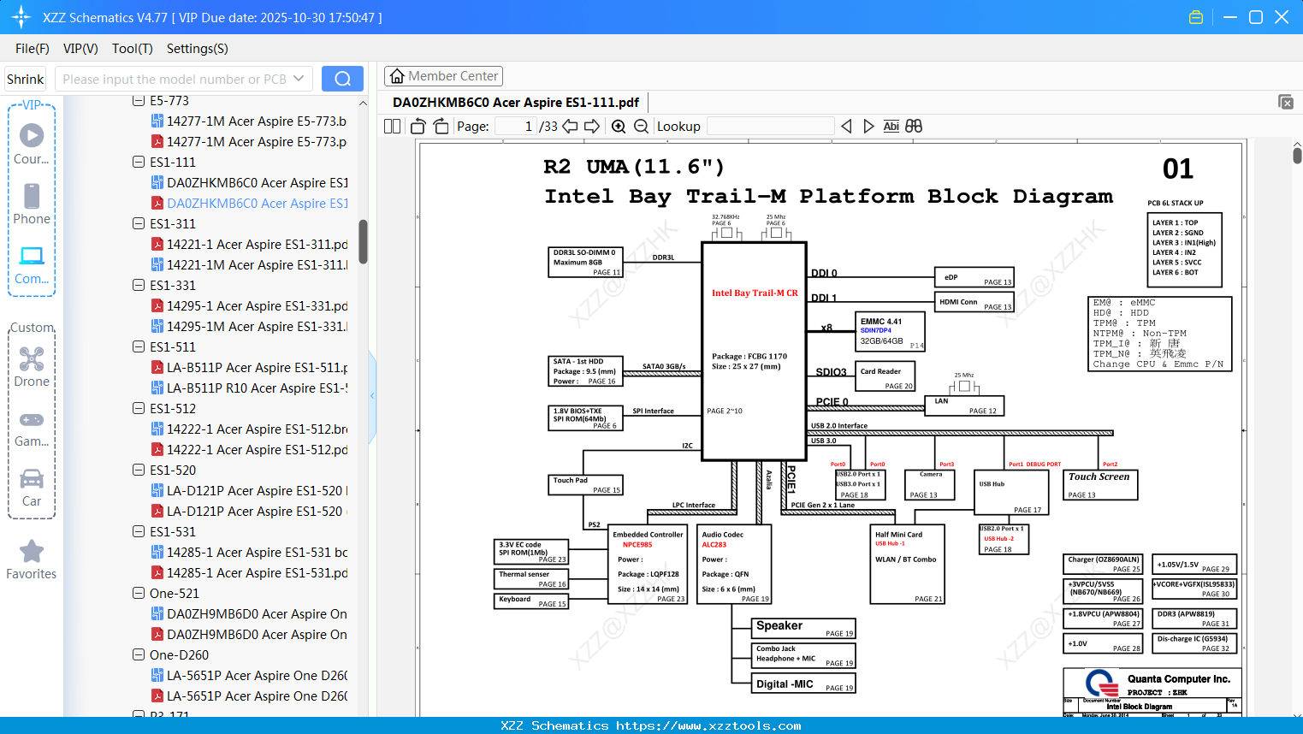Open the xzztools.com link in status bar
The width and height of the screenshot is (1303, 734).
(x=708, y=725)
